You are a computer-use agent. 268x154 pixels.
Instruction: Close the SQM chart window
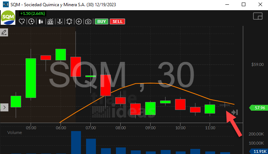[x=260, y=4]
